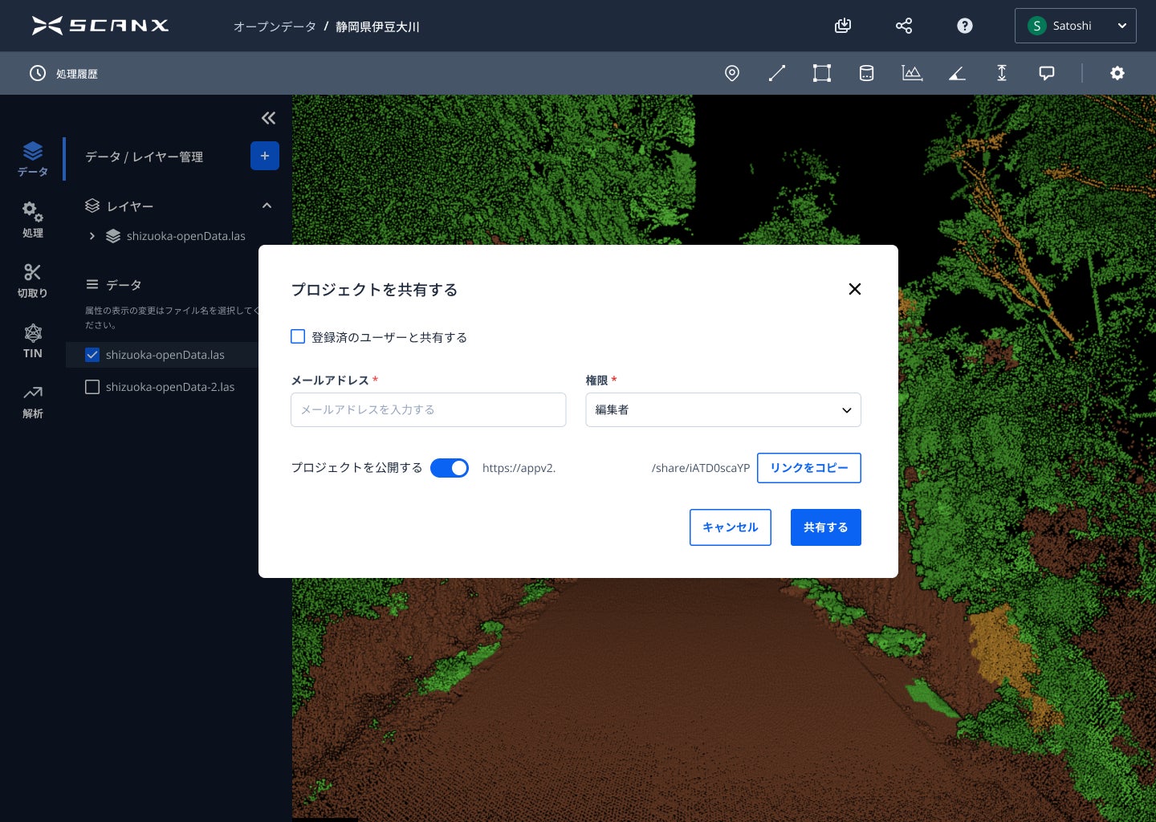The width and height of the screenshot is (1156, 822).
Task: Expand the shizuoka-openData.las layer tree
Action: click(91, 236)
